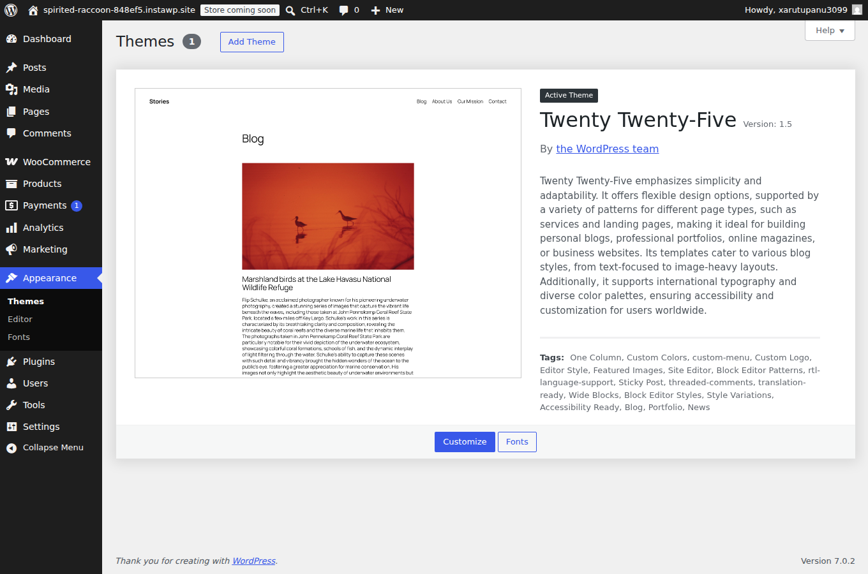Image resolution: width=868 pixels, height=574 pixels.
Task: Click the Twenty Twenty-Five theme title
Action: point(638,120)
